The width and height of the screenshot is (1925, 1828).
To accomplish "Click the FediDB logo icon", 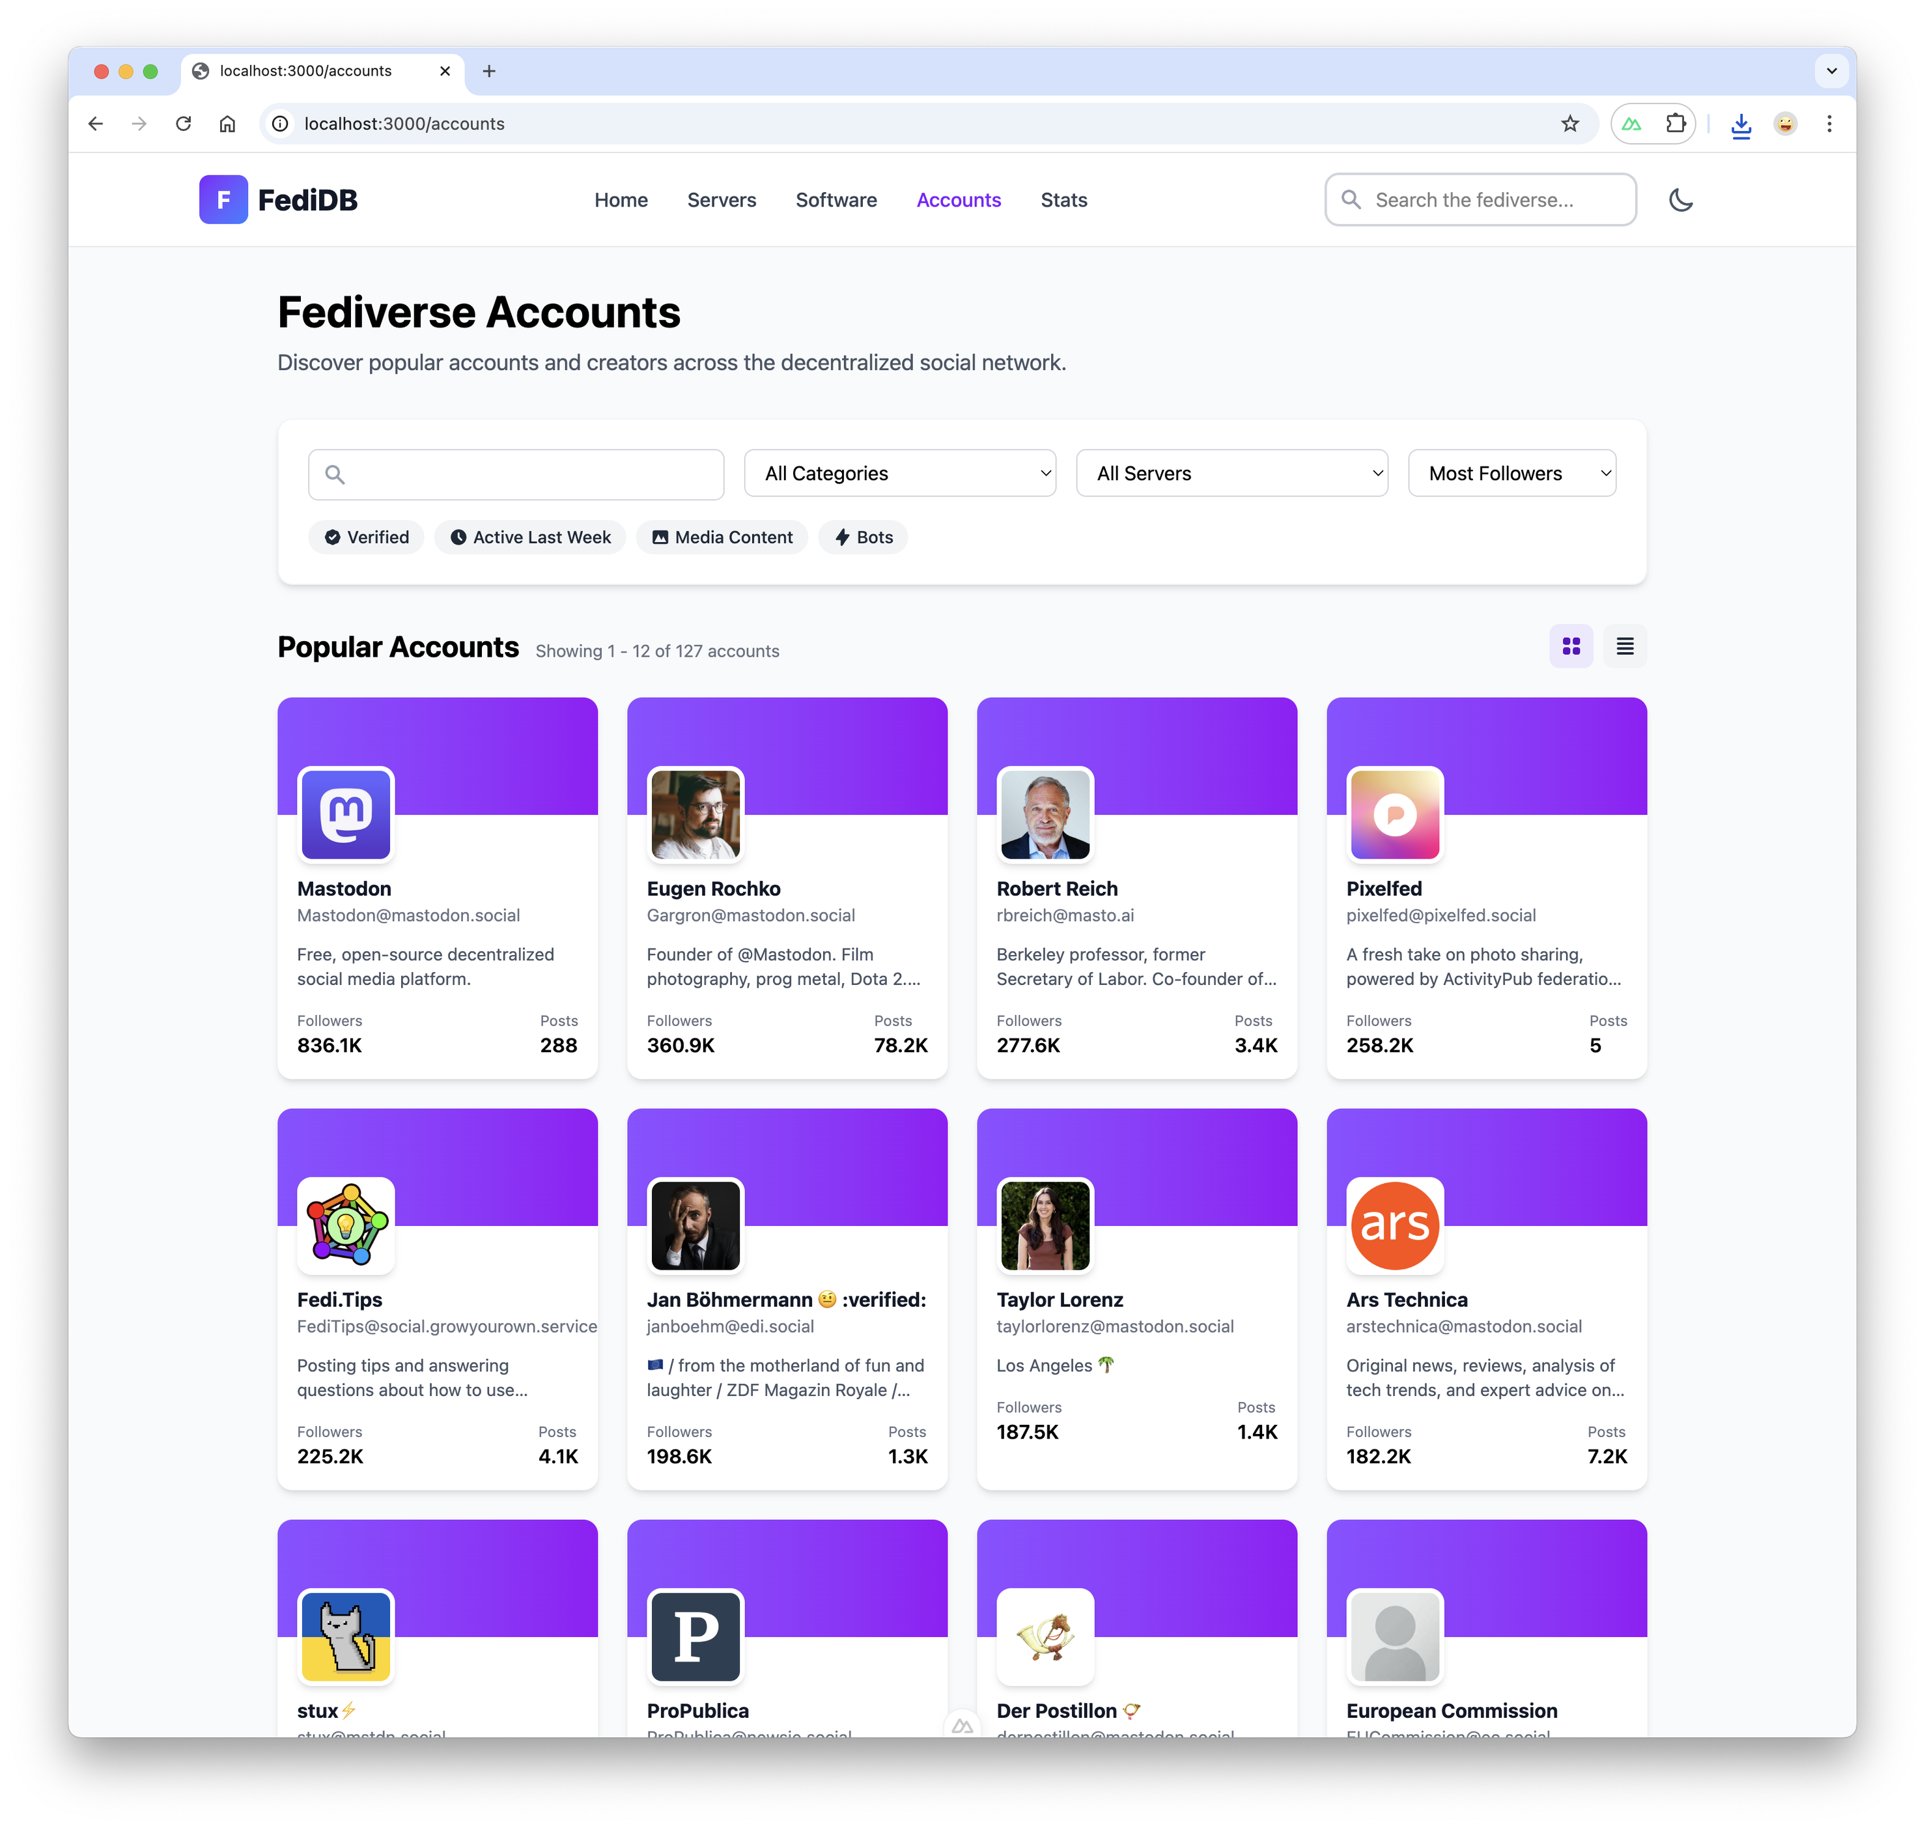I will click(223, 200).
